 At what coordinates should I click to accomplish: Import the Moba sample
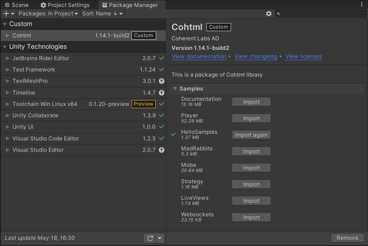pos(251,168)
